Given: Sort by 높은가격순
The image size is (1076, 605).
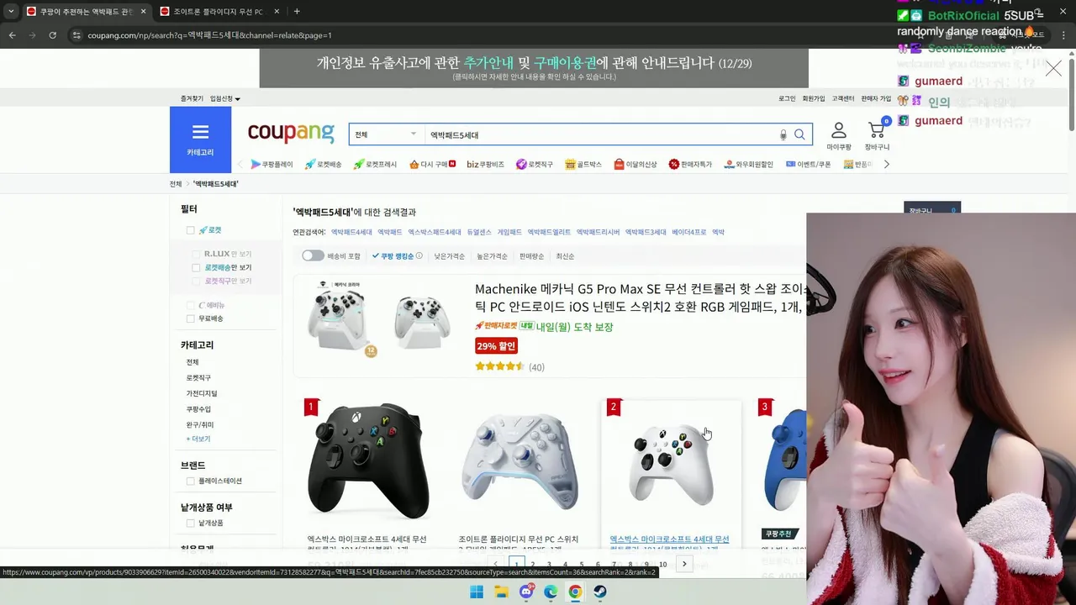Looking at the screenshot, I should pos(492,256).
